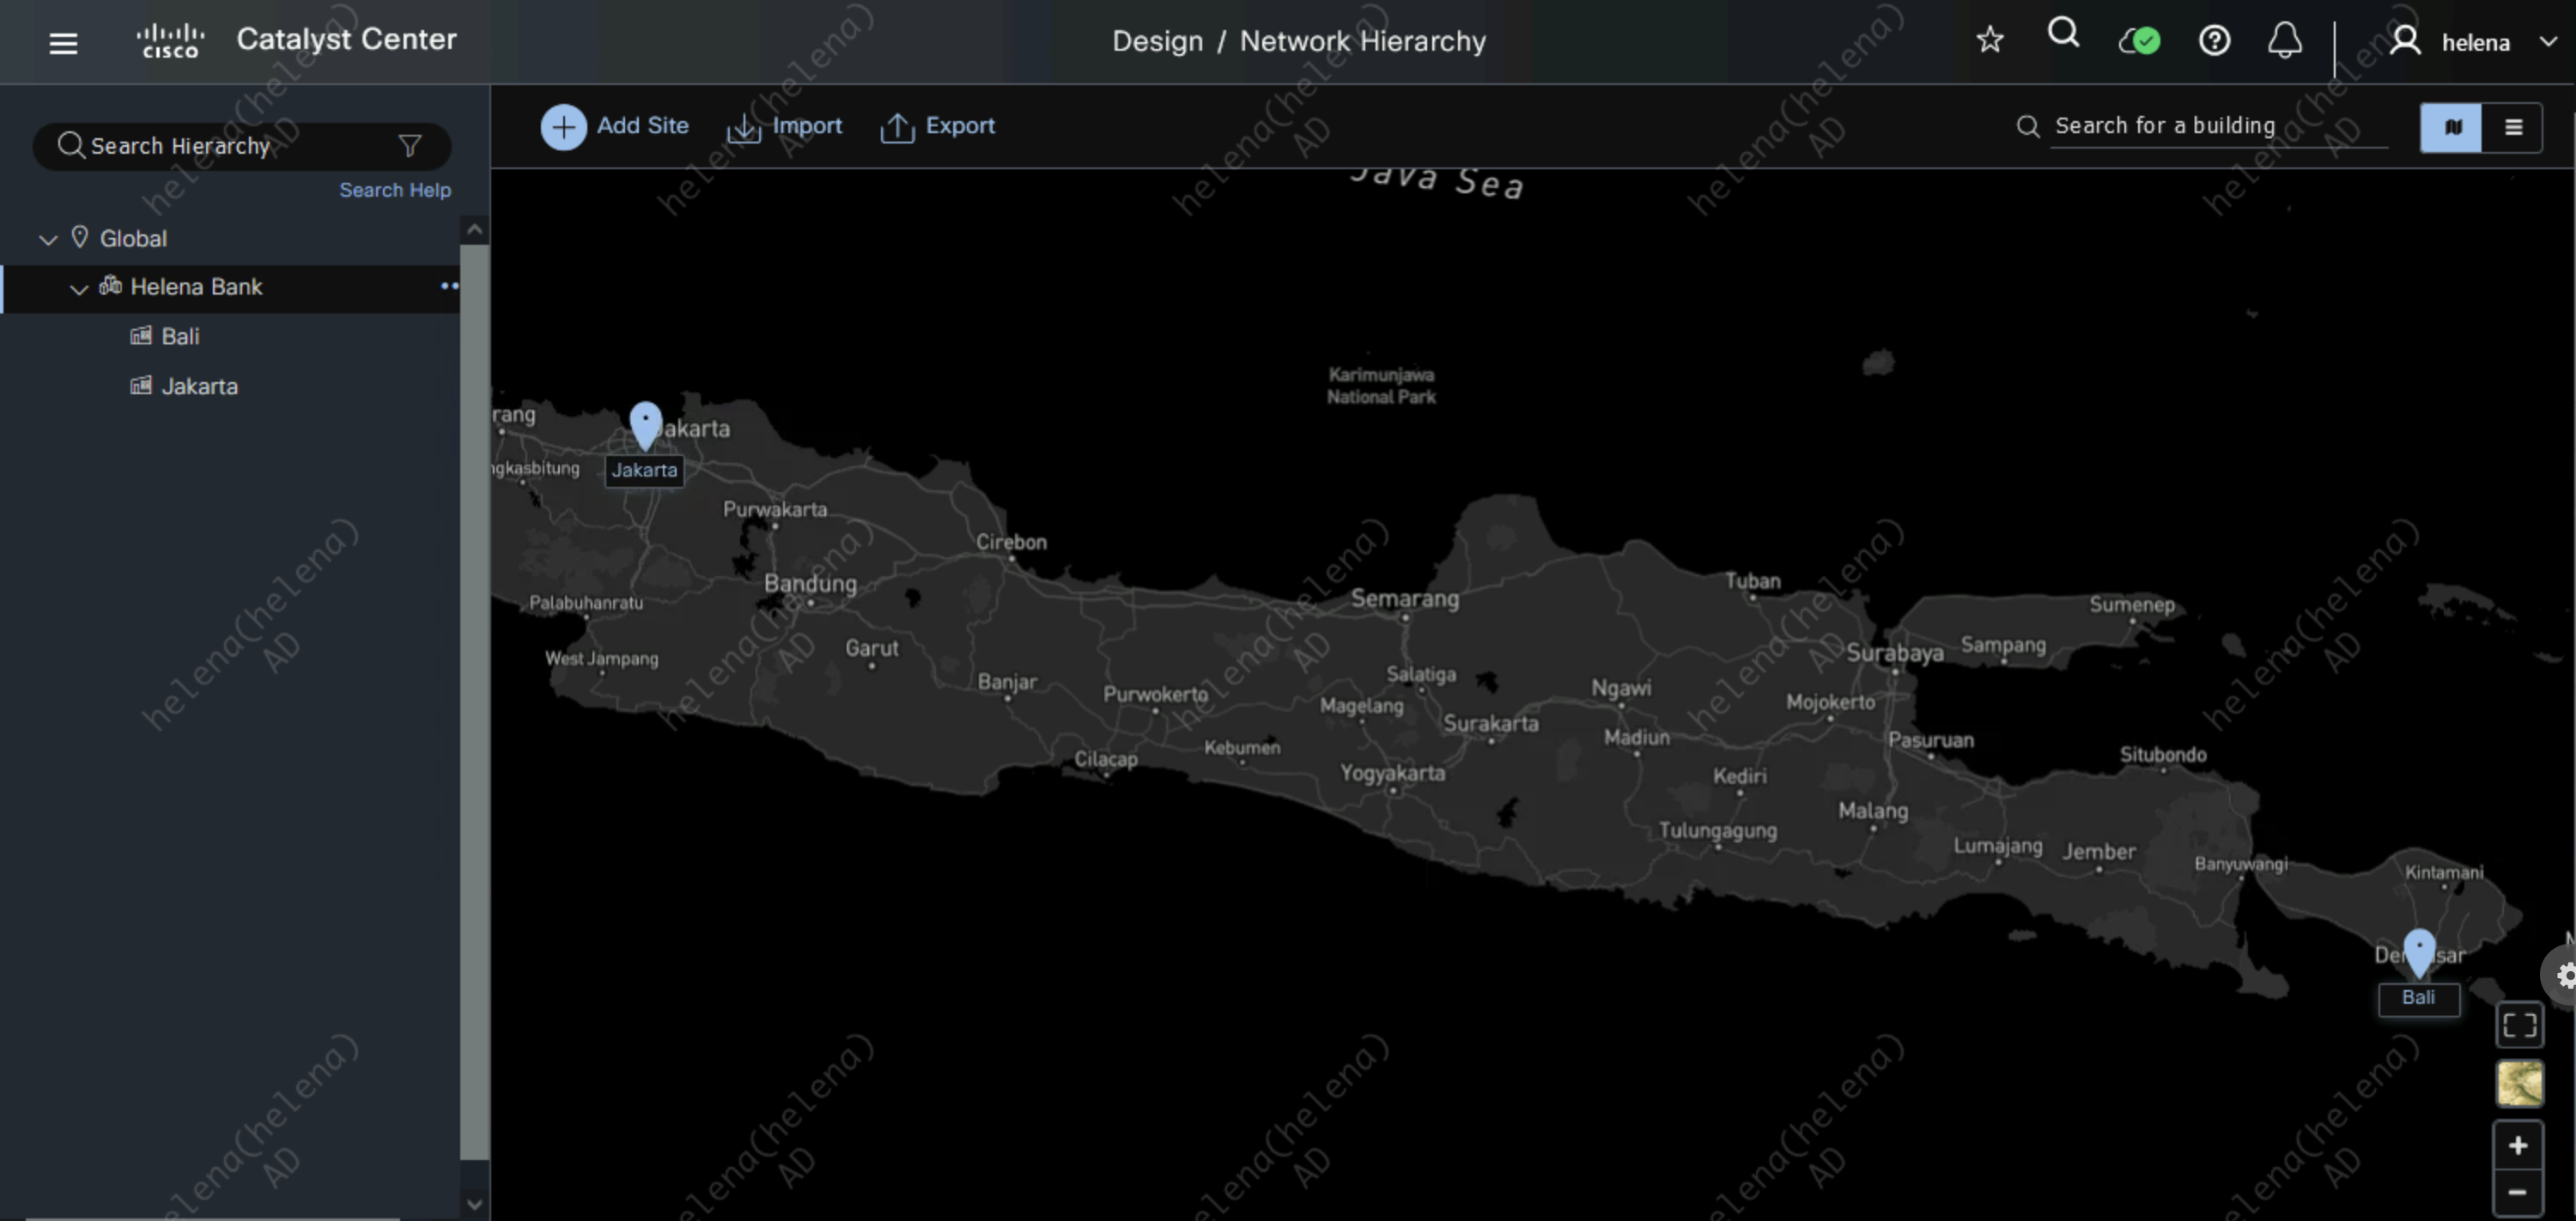Toggle the map satellite layer thumbnail
Viewport: 2576px width, 1221px height.
[2518, 1083]
